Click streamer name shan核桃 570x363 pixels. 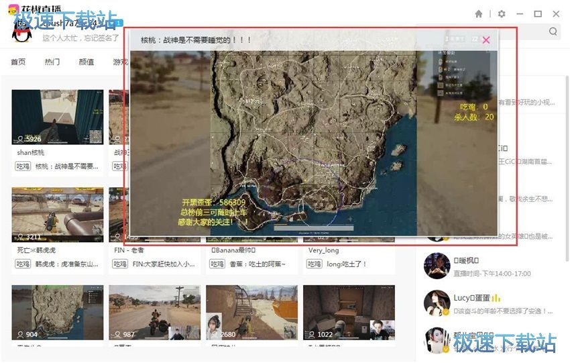pyautogui.click(x=31, y=152)
